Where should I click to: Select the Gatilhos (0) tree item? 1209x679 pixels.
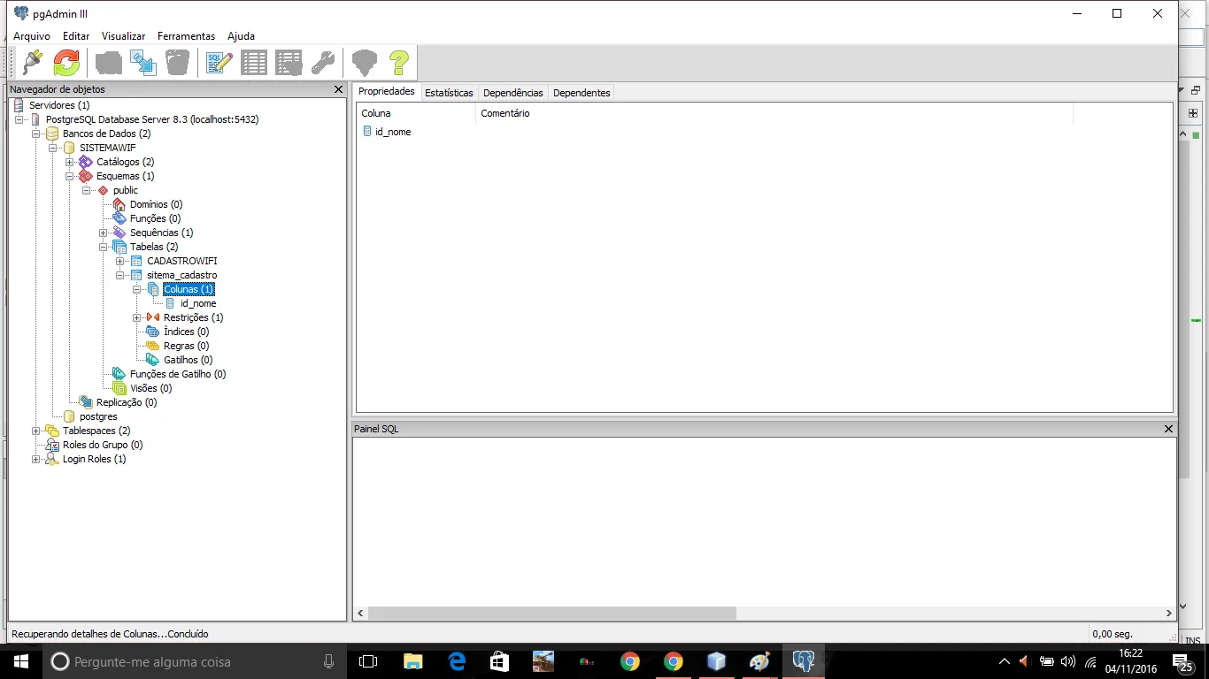(x=188, y=360)
